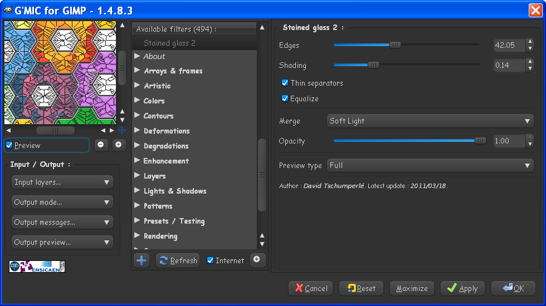Expand the Rendering category
Image resolution: width=546 pixels, height=306 pixels.
[137, 236]
